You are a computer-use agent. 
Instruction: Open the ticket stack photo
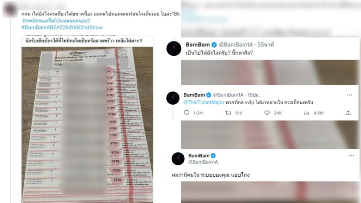point(87,125)
